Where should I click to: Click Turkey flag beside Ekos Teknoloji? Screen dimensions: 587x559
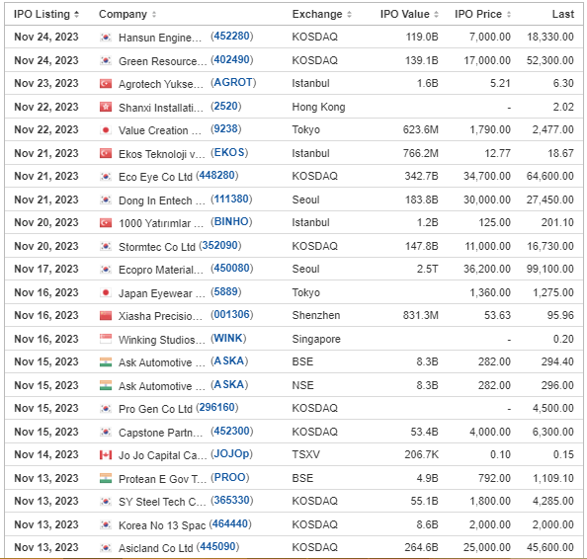pyautogui.click(x=106, y=153)
